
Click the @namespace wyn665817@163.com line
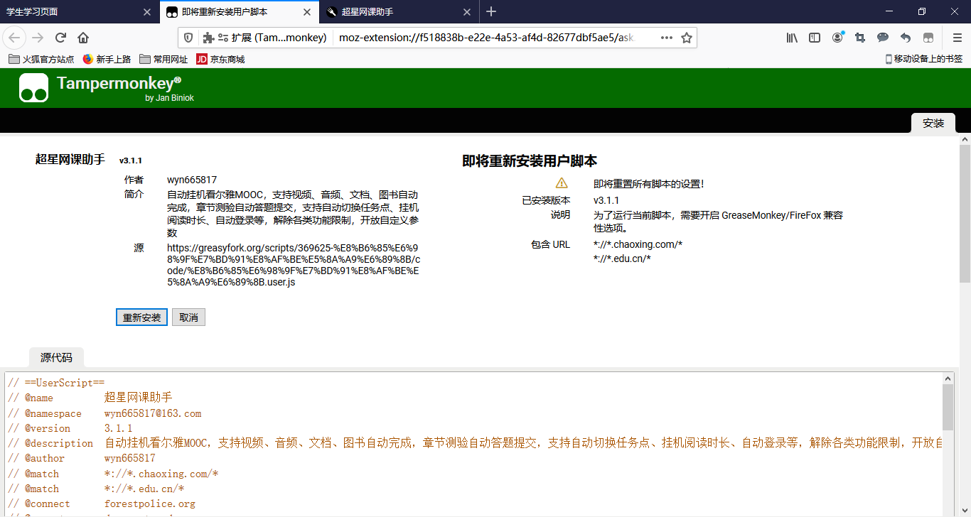pos(104,413)
